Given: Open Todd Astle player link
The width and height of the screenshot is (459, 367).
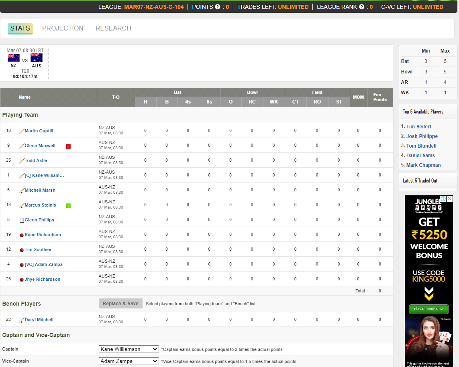Looking at the screenshot, I should [36, 160].
